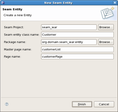
Task: Click the "Page name:" label
Action: click(12, 57)
